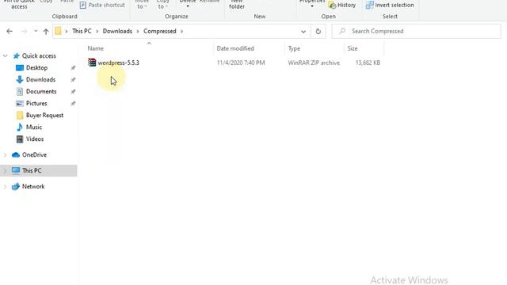Collapse the Quick access tree node
507x285 pixels.
(6, 56)
